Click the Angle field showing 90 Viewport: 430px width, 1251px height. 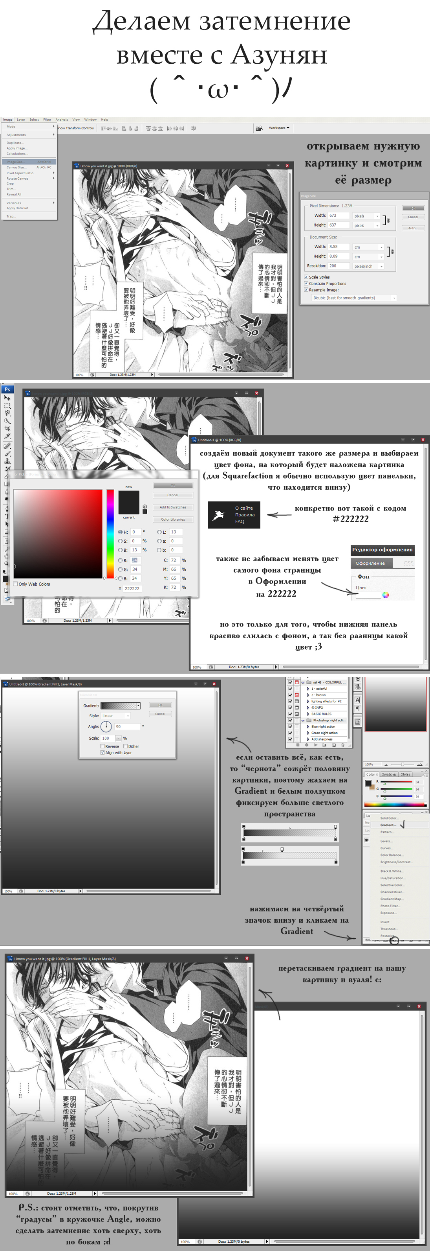[x=128, y=726]
